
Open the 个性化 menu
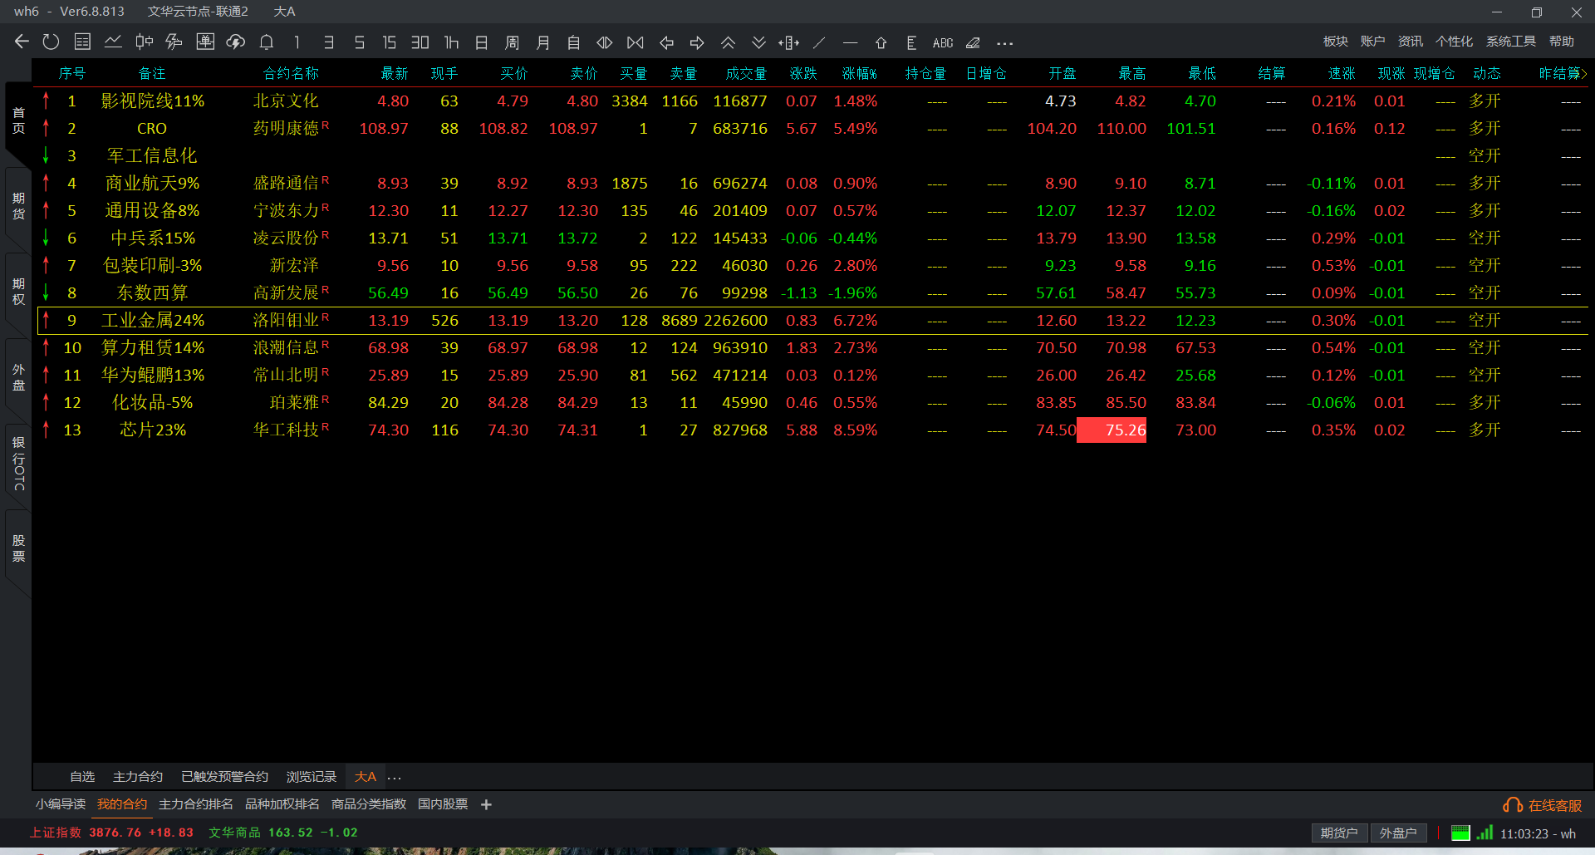[1454, 42]
